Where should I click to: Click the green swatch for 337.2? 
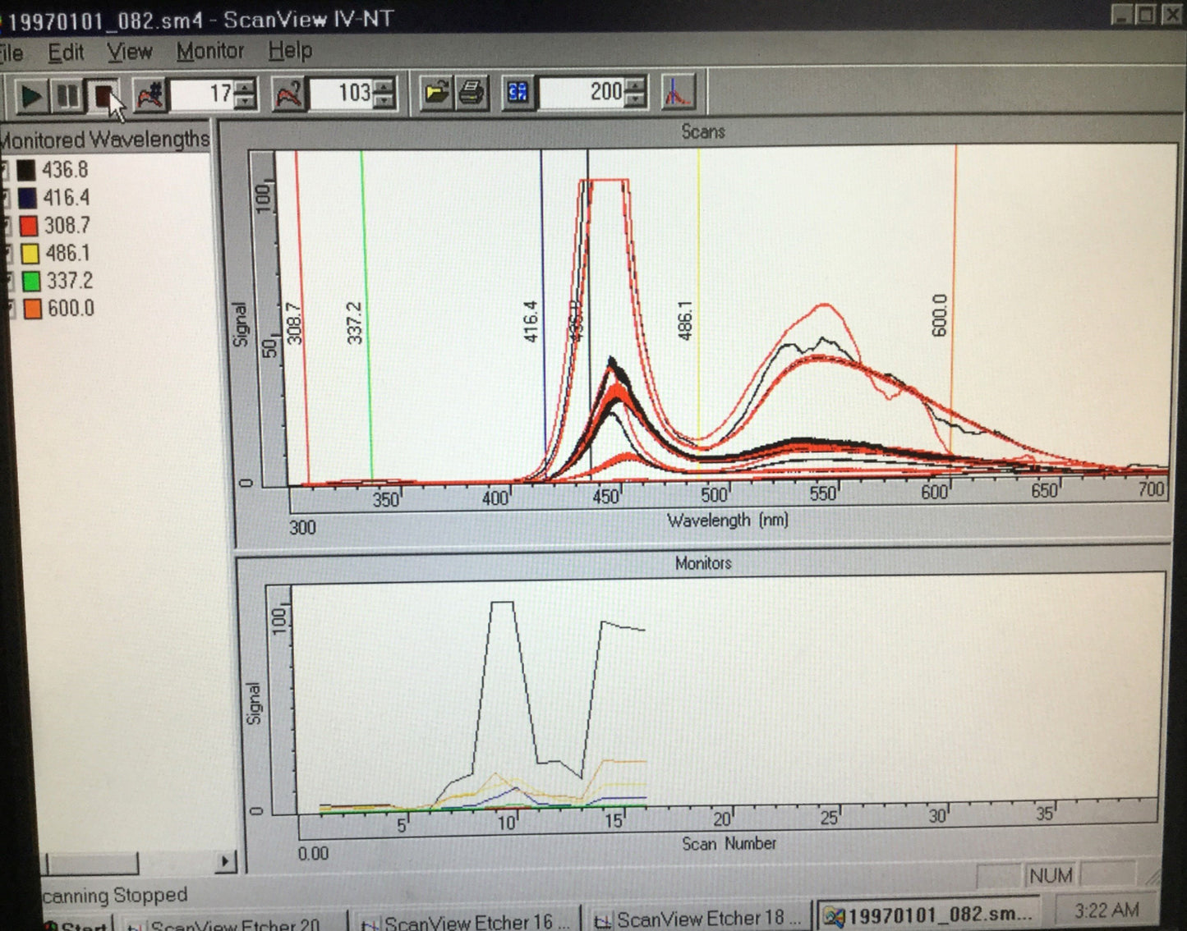click(31, 282)
